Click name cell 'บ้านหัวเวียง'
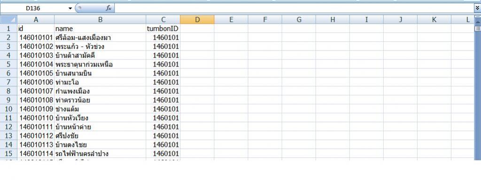Screen dimensions: 481x180 pos(101,118)
